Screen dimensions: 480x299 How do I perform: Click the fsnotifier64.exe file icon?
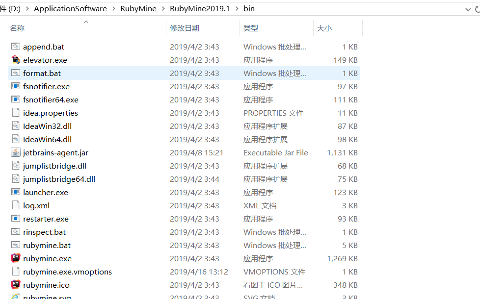(x=16, y=100)
